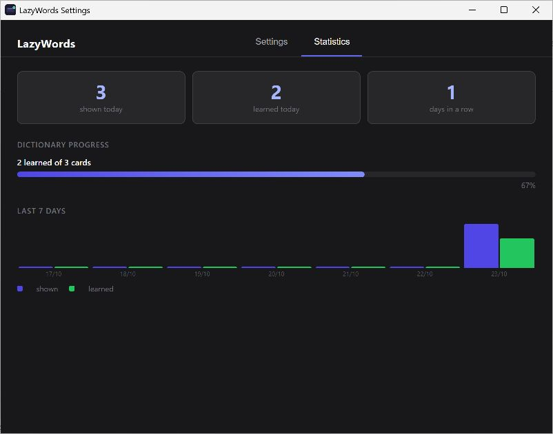Click the 67% progress value
The height and width of the screenshot is (434, 553).
pyautogui.click(x=528, y=185)
